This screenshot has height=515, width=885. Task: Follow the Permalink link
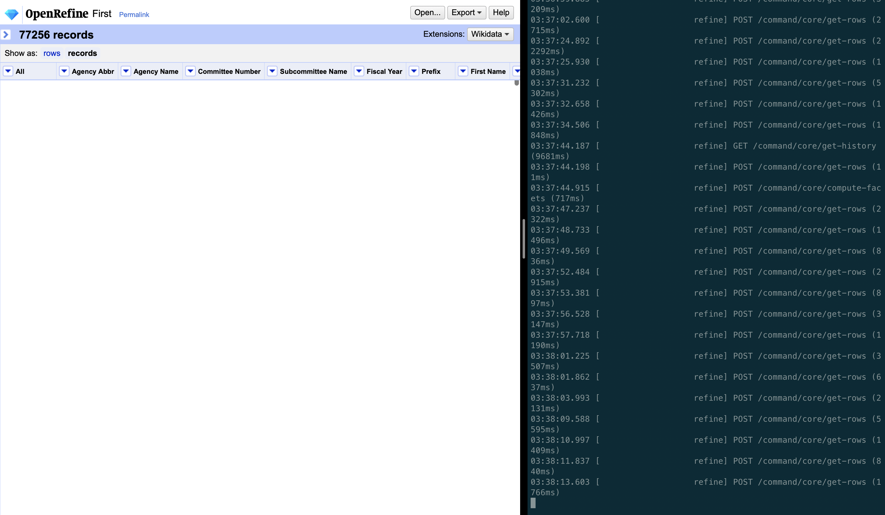tap(134, 15)
